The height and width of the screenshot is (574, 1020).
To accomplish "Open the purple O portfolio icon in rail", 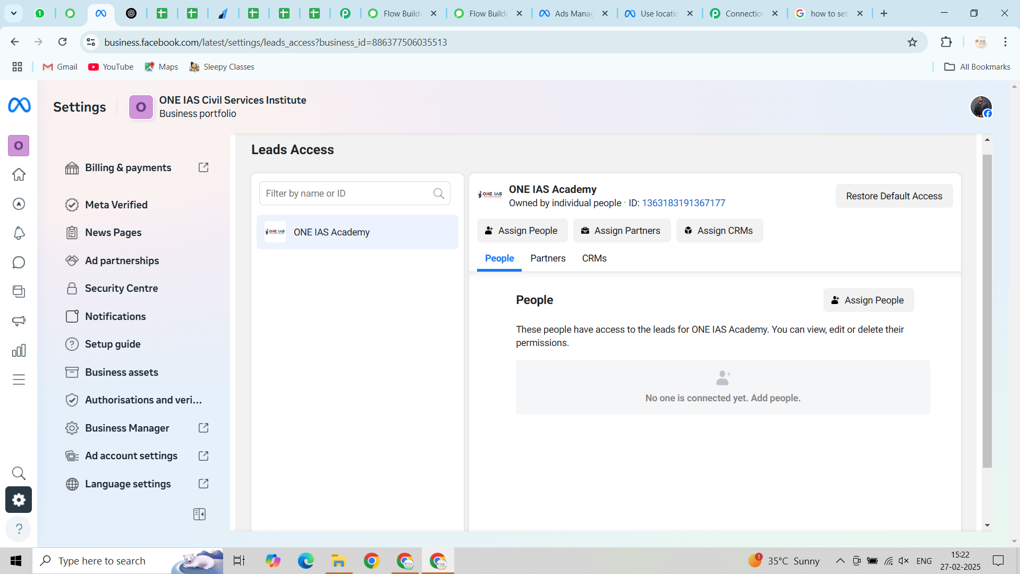I will [x=19, y=146].
